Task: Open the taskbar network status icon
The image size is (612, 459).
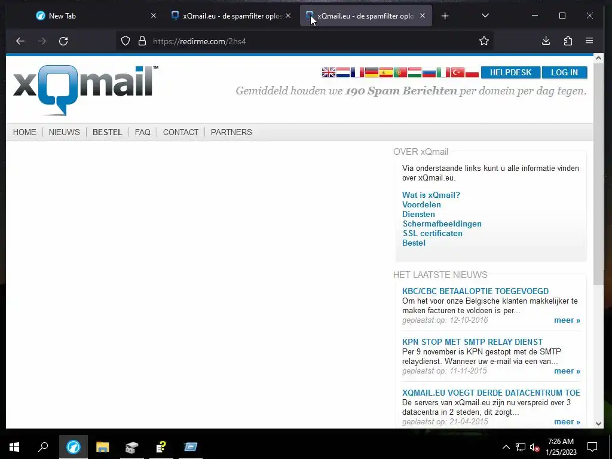Action: (x=521, y=447)
